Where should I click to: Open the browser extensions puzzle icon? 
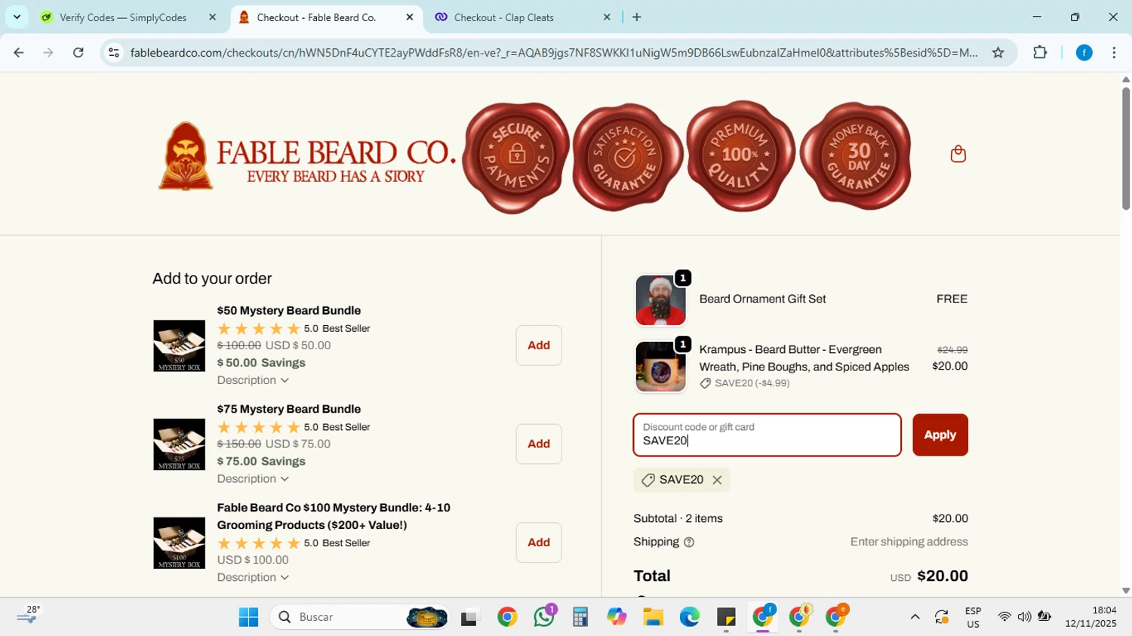1040,52
